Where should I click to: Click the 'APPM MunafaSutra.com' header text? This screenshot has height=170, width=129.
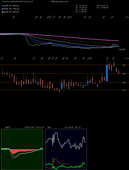tap(59, 2)
